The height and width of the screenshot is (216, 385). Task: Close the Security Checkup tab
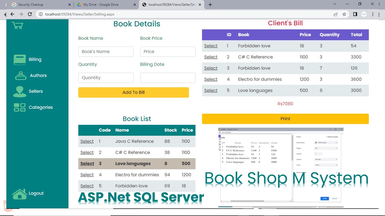pyautogui.click(x=69, y=4)
